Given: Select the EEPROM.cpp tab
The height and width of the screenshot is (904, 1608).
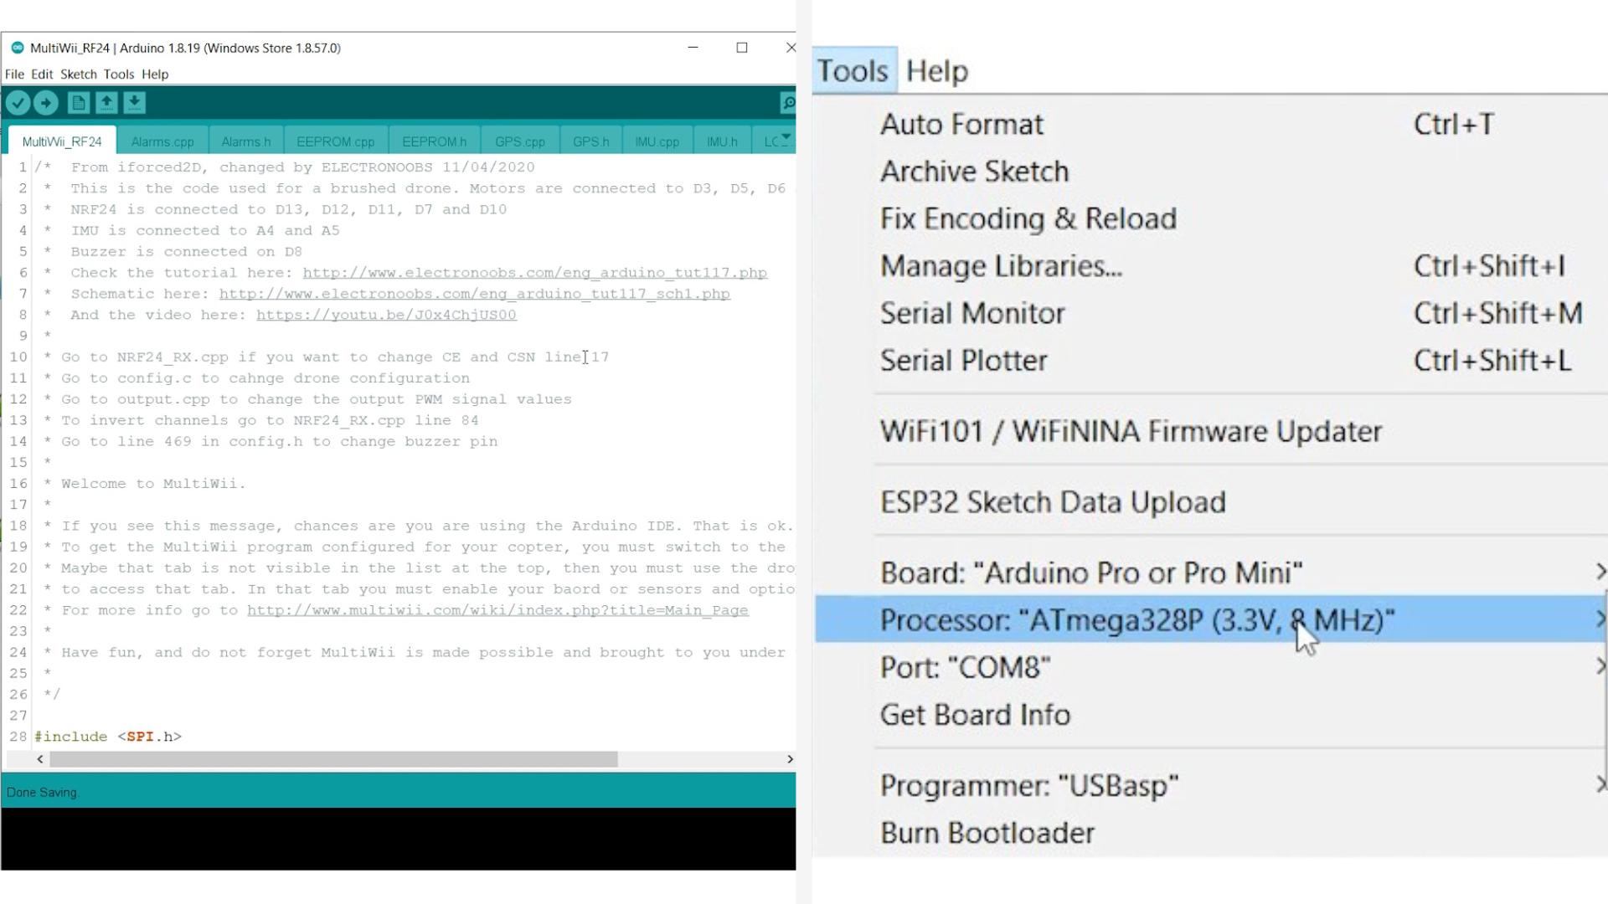Looking at the screenshot, I should point(335,141).
